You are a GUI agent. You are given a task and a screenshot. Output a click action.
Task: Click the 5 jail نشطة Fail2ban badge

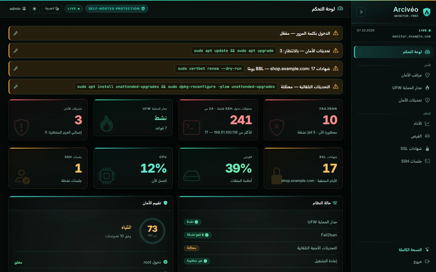(x=197, y=235)
